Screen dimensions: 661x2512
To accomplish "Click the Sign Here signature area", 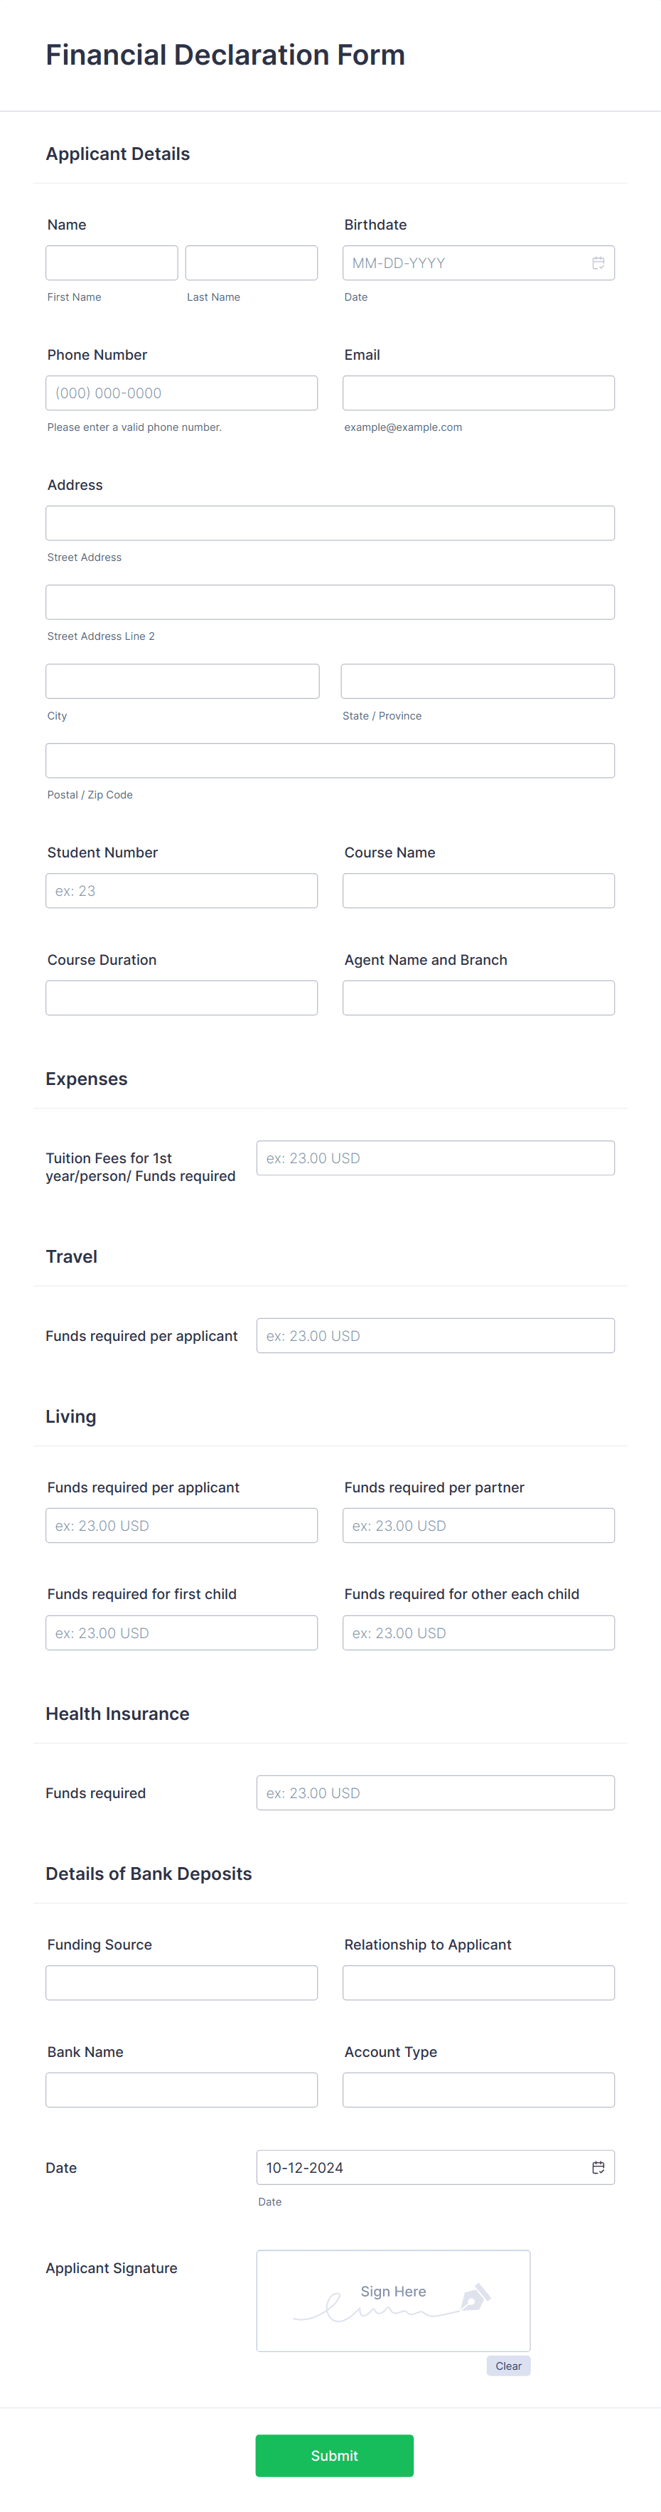I will pos(393,2300).
